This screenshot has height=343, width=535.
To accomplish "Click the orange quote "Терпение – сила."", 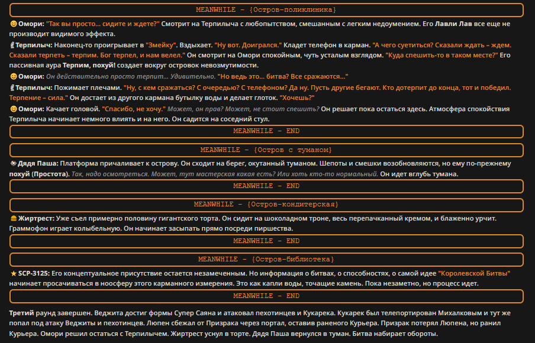I will pos(38,98).
